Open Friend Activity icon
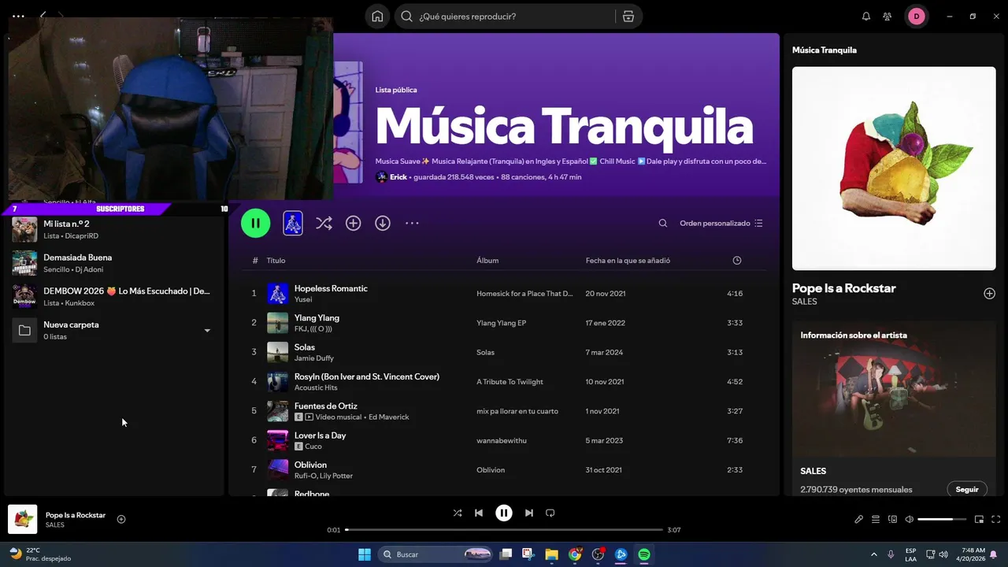 (x=888, y=17)
